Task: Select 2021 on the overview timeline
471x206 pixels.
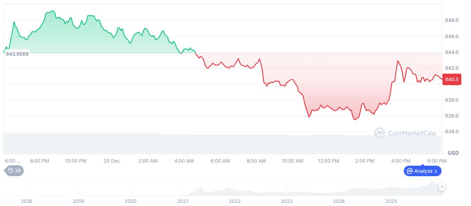Action: point(183,201)
